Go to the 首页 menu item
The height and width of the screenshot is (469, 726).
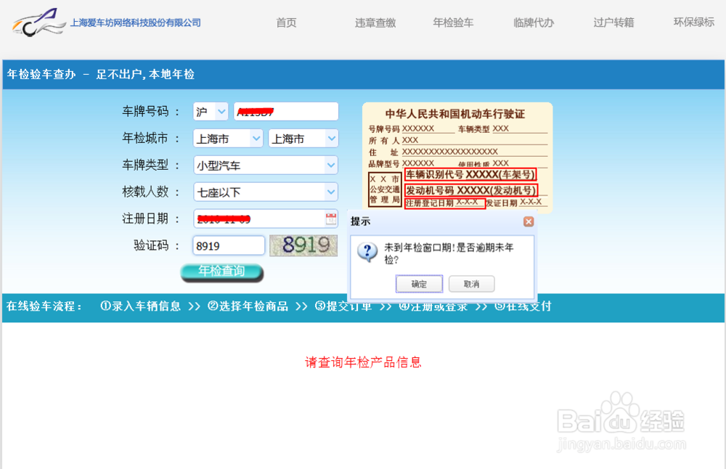coord(286,23)
